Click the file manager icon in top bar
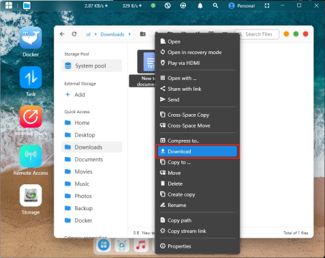This screenshot has width=325, height=258. coord(27,5)
